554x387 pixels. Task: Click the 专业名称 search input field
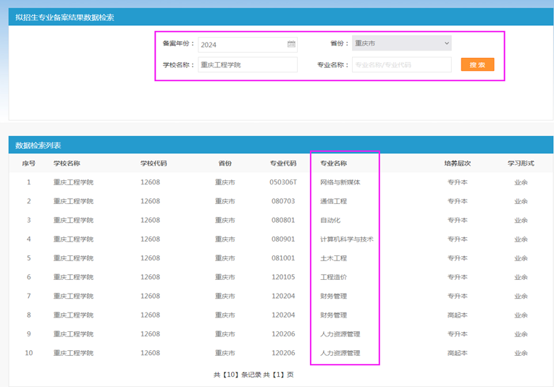[401, 65]
